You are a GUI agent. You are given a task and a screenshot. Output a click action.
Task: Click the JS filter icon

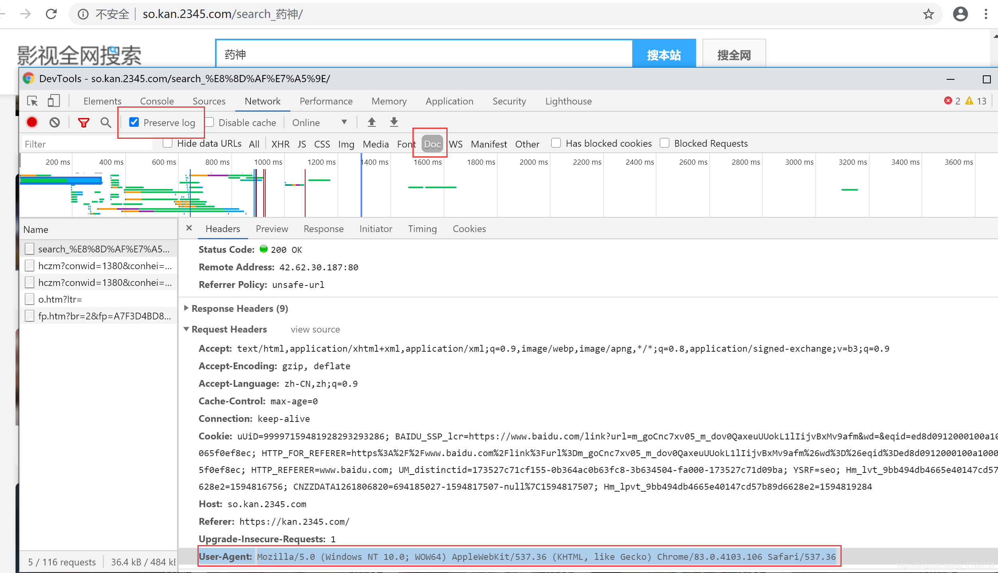pos(300,143)
